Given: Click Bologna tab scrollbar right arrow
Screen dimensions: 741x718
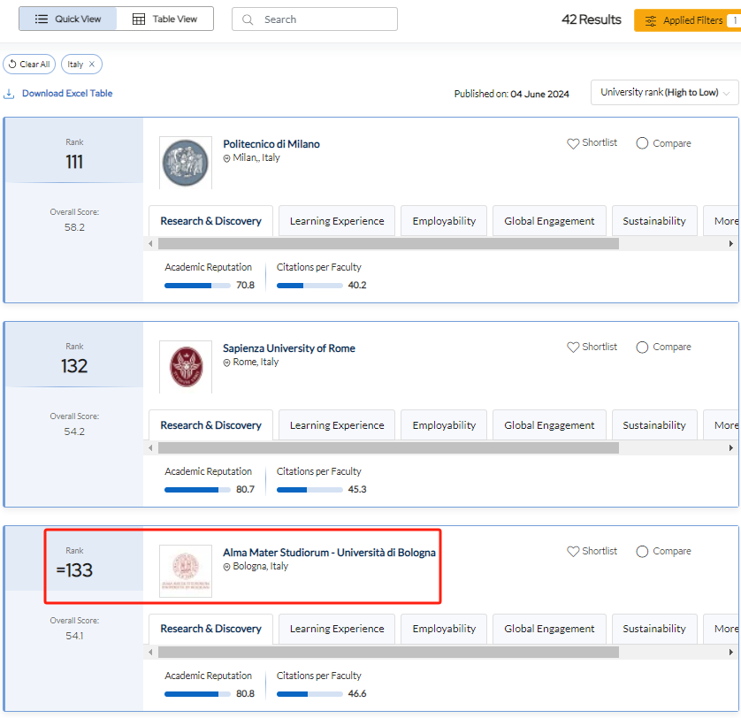Looking at the screenshot, I should [x=731, y=653].
